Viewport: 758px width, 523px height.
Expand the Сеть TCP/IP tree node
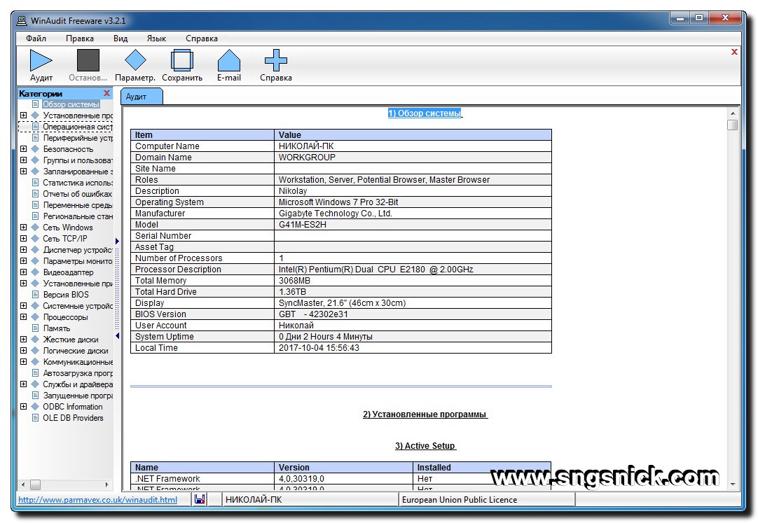[23, 239]
